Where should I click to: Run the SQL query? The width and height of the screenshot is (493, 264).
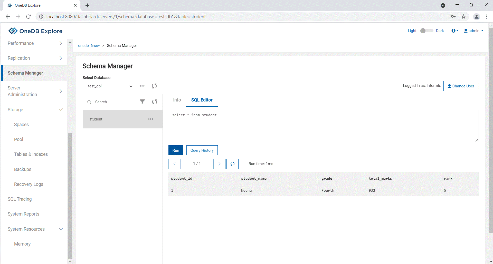[176, 150]
